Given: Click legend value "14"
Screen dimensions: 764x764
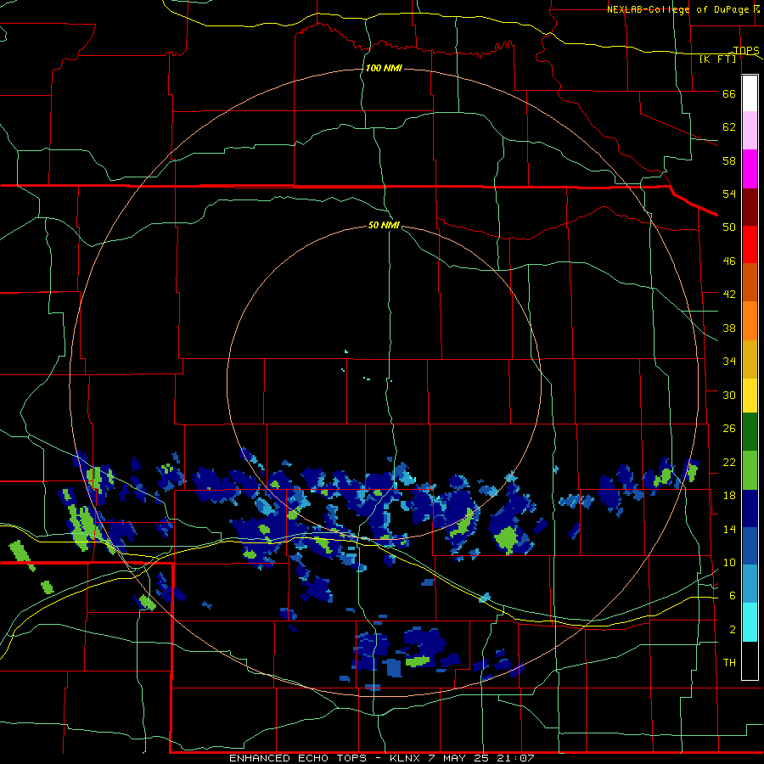Looking at the screenshot, I should (x=729, y=529).
